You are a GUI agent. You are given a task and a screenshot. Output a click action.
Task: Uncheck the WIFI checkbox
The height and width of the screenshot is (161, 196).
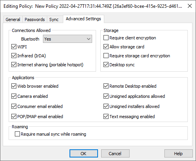tap(14, 47)
